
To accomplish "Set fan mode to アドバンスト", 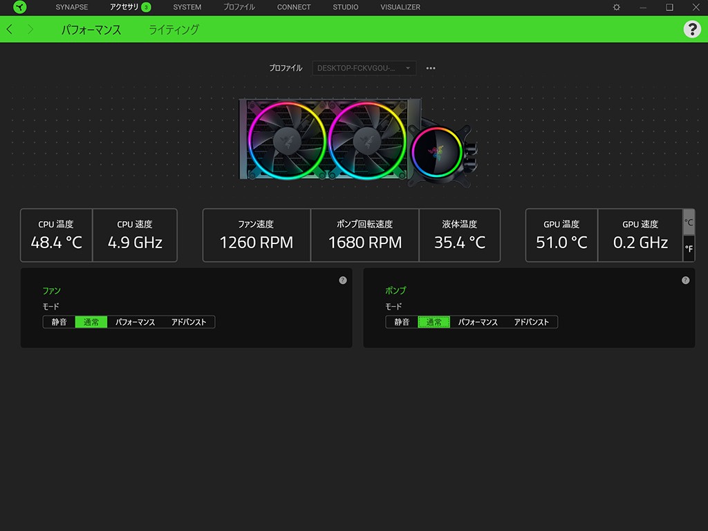I will tap(189, 322).
